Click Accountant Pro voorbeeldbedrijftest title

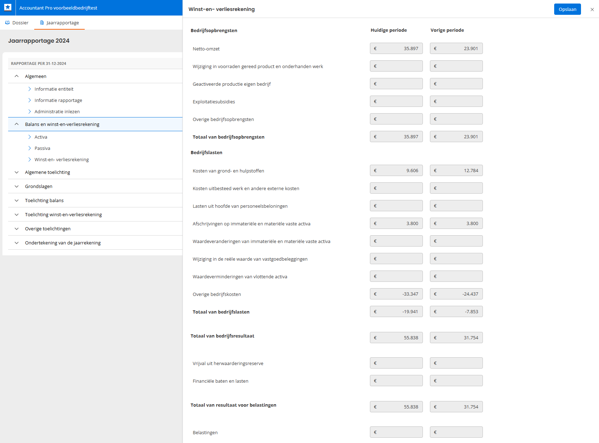click(x=58, y=8)
